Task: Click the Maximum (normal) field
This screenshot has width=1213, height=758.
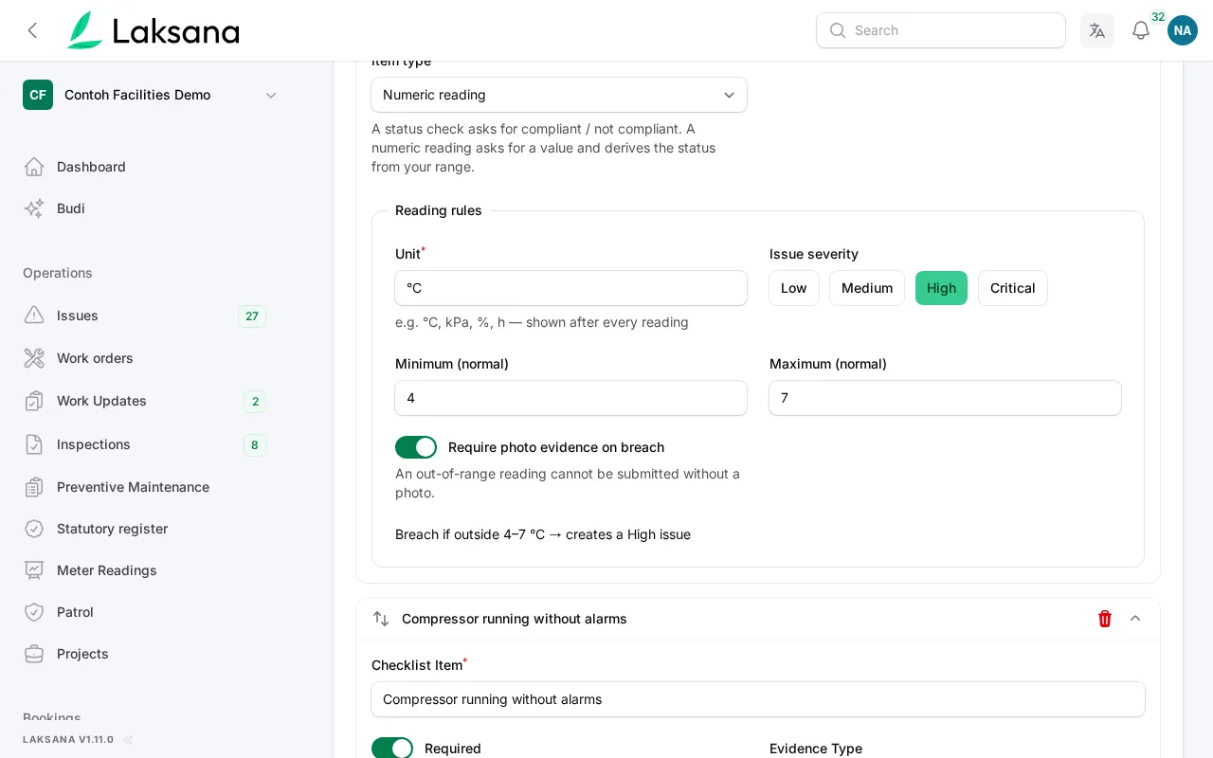Action: pyautogui.click(x=945, y=398)
